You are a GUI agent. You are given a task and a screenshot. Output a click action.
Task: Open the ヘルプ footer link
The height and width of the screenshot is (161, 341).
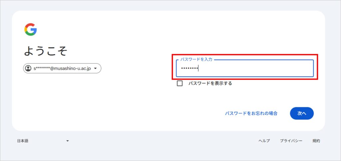264,141
